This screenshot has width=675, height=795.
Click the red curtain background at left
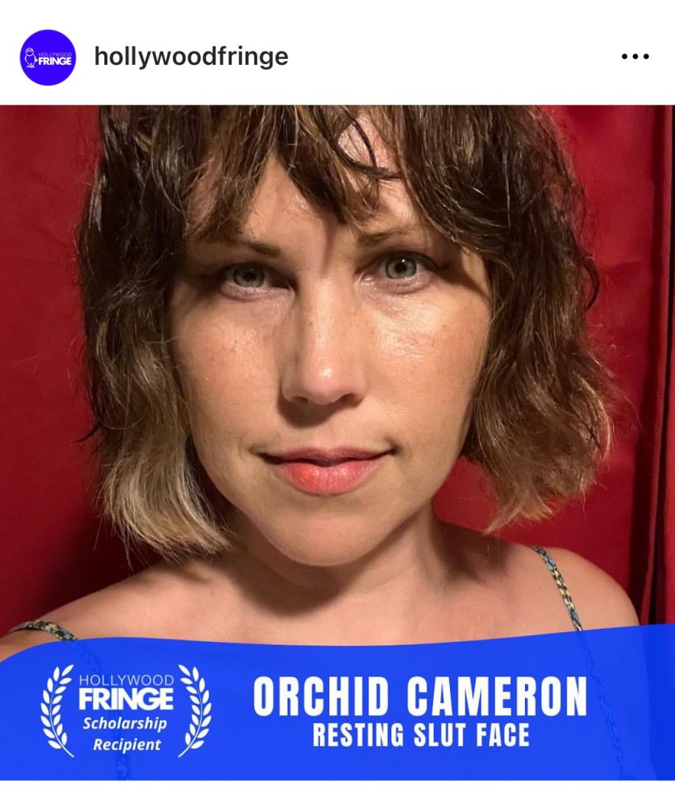tap(40, 355)
